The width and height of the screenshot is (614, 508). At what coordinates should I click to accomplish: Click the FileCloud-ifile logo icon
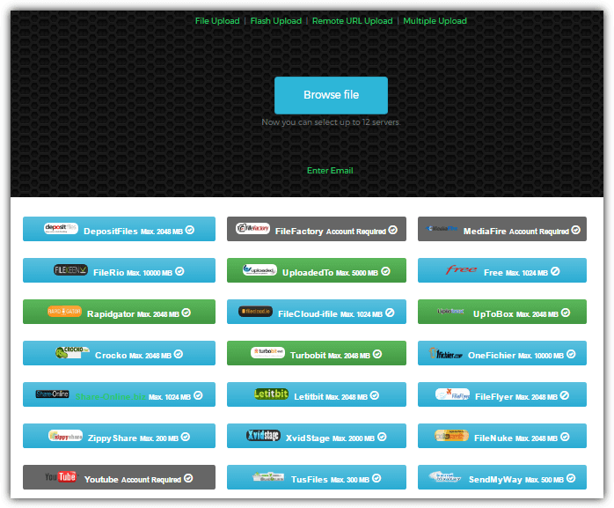click(255, 312)
